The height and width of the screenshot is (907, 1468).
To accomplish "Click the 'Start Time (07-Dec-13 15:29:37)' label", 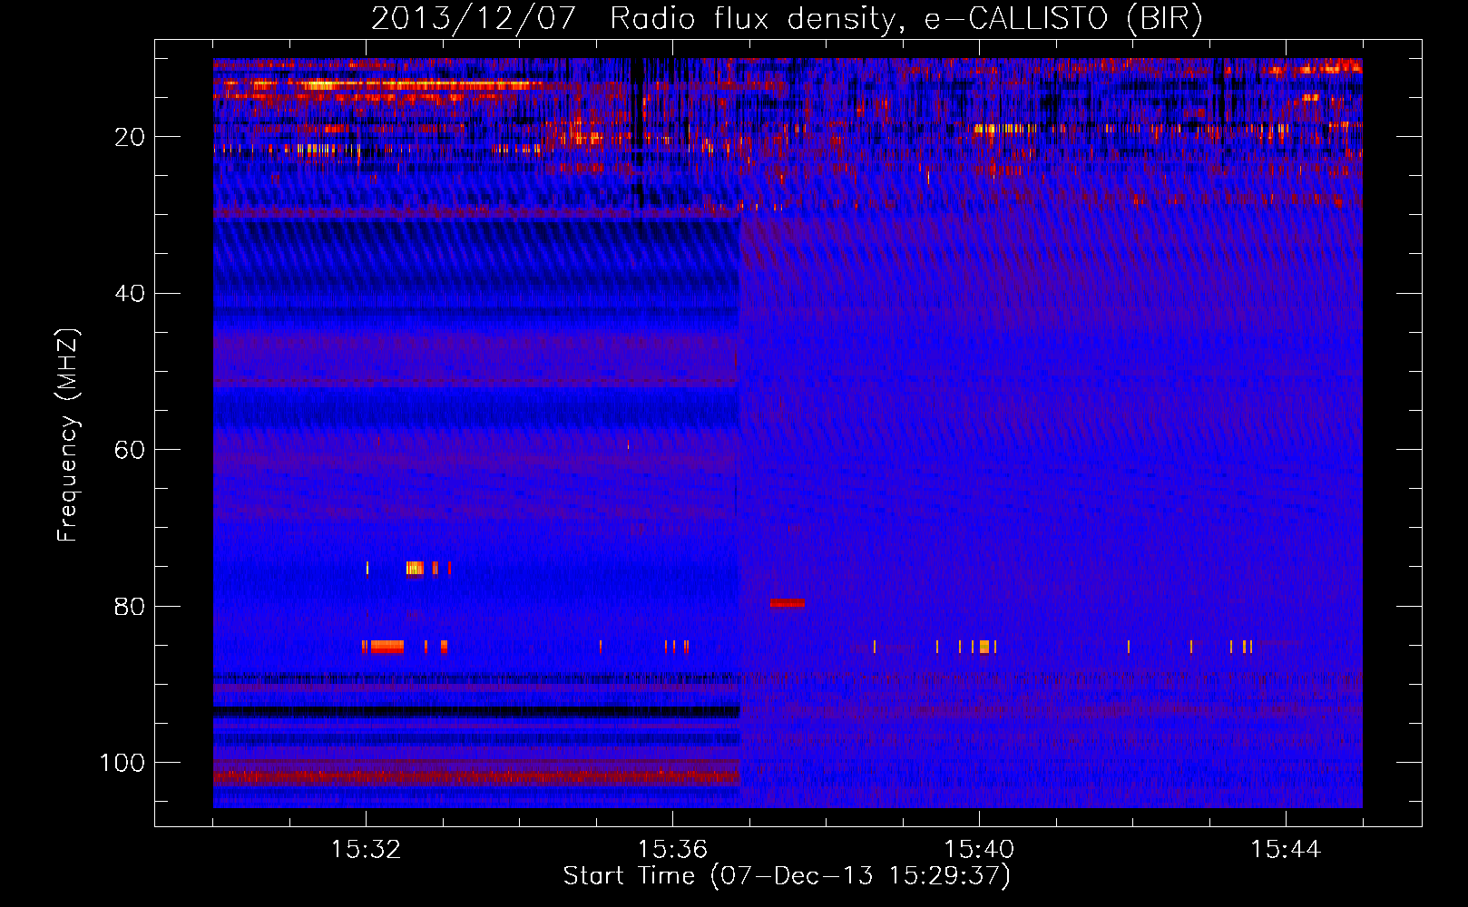I will pyautogui.click(x=787, y=876).
